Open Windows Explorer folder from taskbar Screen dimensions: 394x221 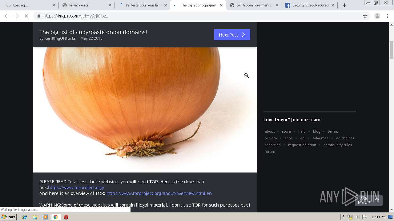coord(35,217)
